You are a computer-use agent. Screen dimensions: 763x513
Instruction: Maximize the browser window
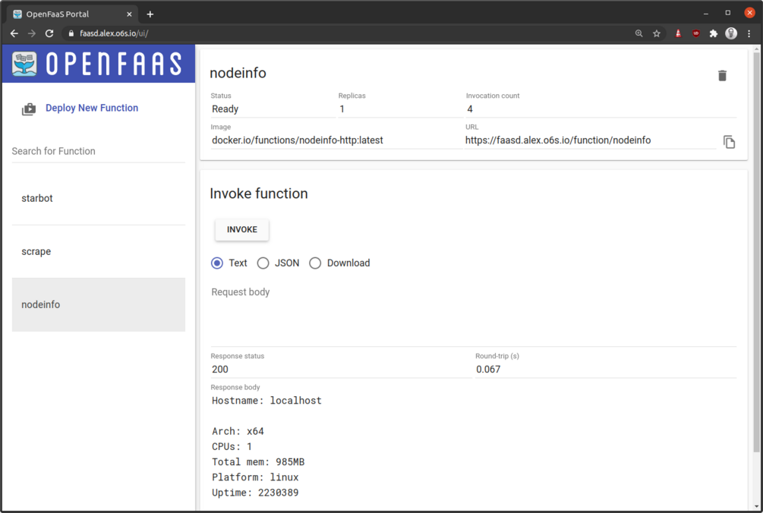coord(728,13)
